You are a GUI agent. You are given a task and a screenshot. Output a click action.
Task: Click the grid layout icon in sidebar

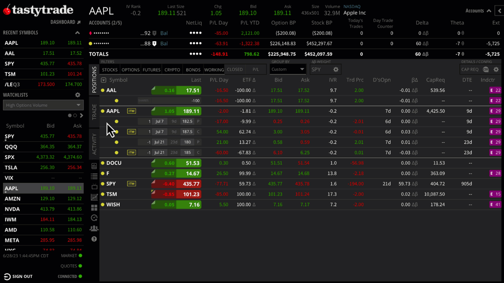pos(94,208)
